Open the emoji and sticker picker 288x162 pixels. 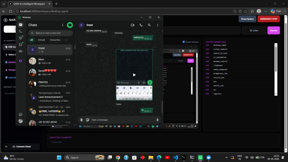(x=88, y=120)
